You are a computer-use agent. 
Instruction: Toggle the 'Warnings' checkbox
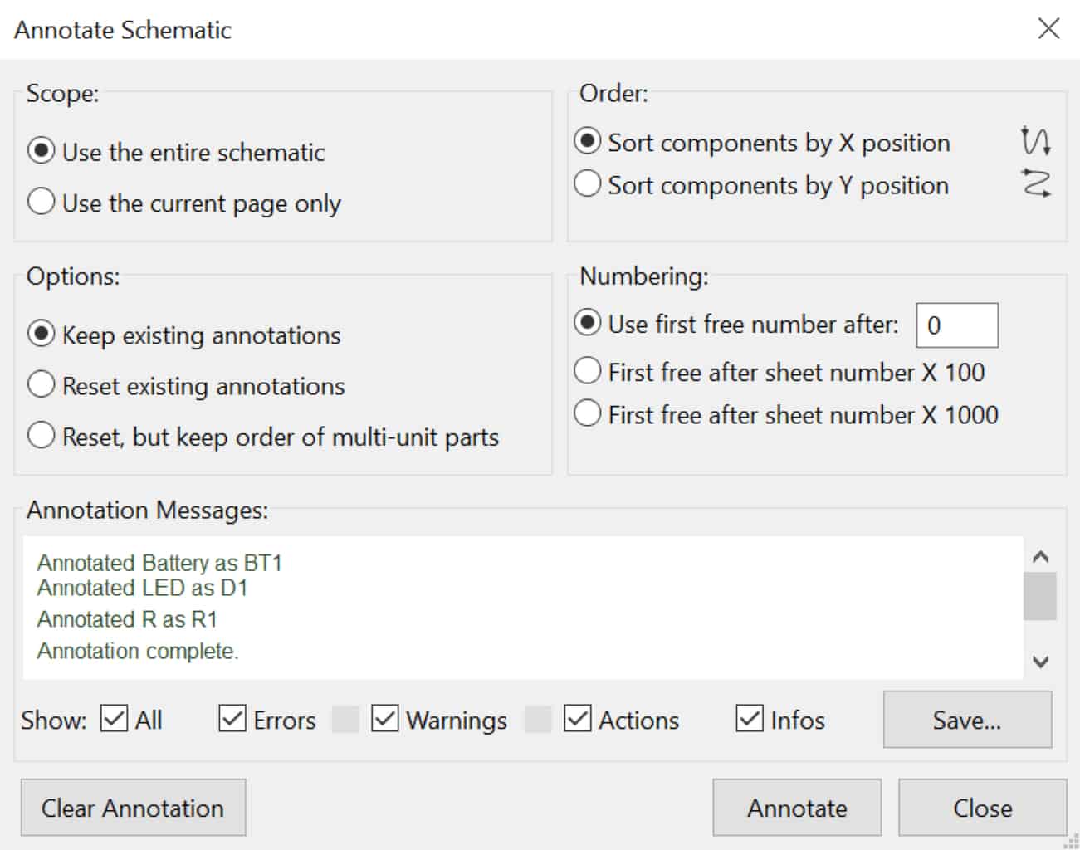coord(384,719)
